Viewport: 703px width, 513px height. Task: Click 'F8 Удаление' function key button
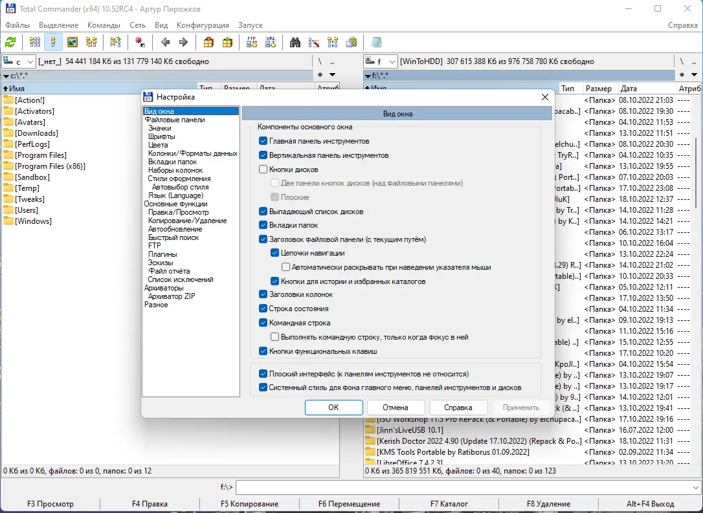click(x=549, y=503)
